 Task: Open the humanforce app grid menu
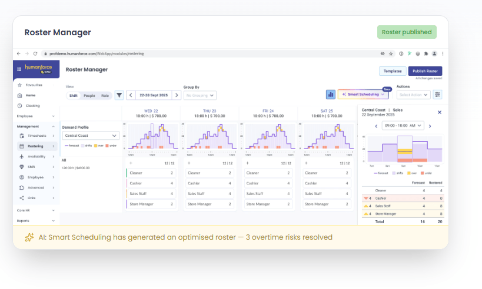tap(19, 69)
